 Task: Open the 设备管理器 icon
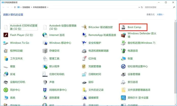tap(123, 74)
